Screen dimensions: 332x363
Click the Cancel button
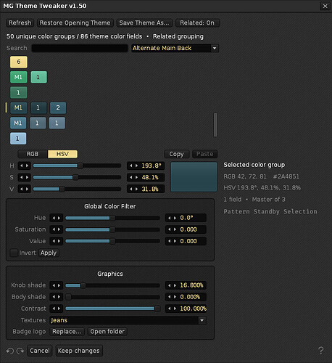tap(40, 351)
